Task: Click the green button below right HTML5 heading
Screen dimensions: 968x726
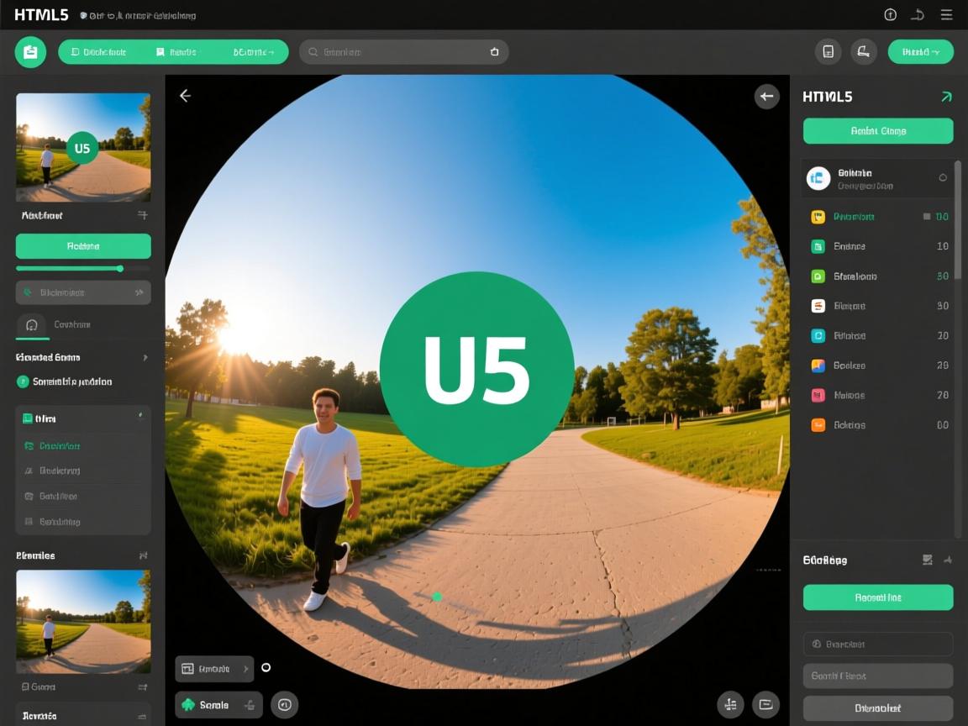Action: 878,131
